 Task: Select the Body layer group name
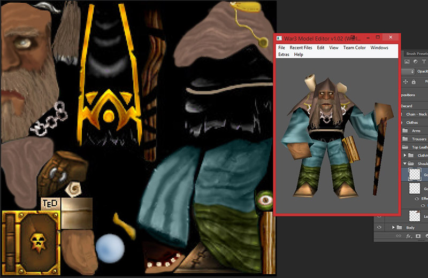coord(410,228)
